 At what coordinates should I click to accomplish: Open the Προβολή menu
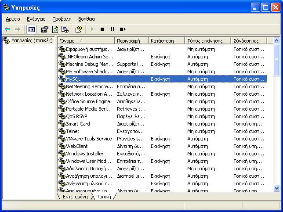point(62,19)
